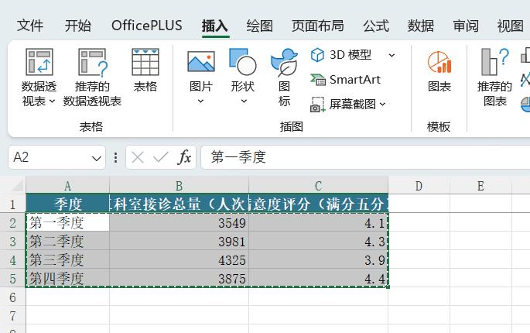Open formula bar options dots

(115, 157)
